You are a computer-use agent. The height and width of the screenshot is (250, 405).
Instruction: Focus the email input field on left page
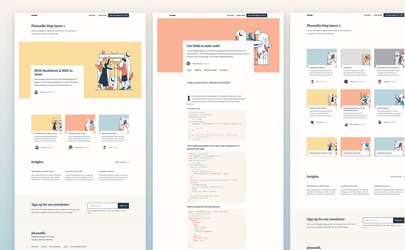coord(102,206)
